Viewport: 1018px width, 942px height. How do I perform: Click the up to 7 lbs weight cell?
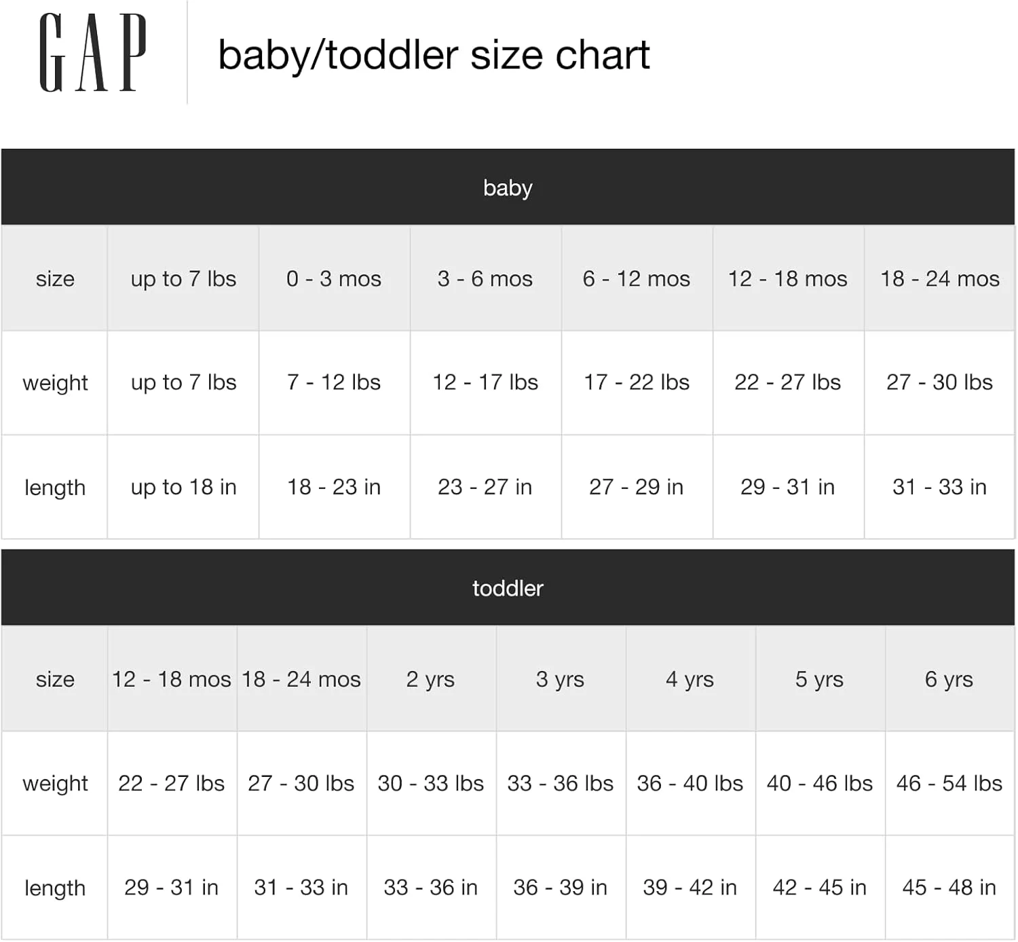(x=183, y=382)
